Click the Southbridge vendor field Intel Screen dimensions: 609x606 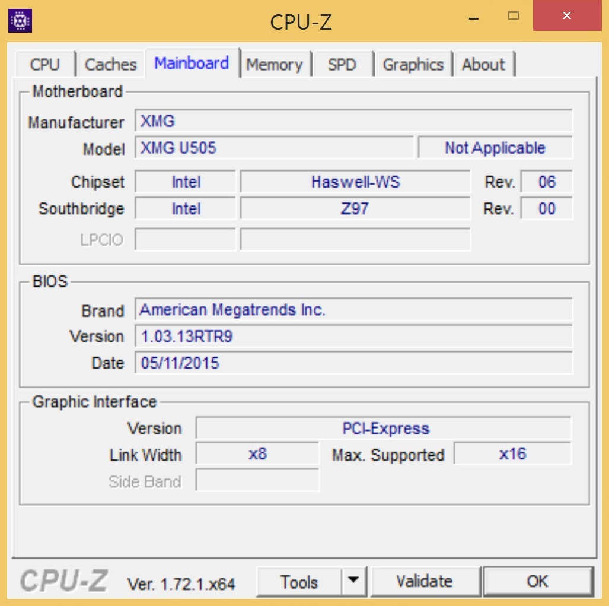tap(186, 208)
